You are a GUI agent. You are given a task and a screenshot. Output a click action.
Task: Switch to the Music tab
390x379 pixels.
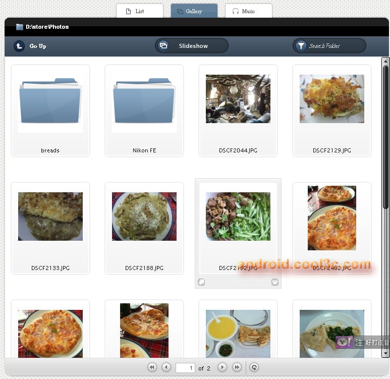pos(248,11)
